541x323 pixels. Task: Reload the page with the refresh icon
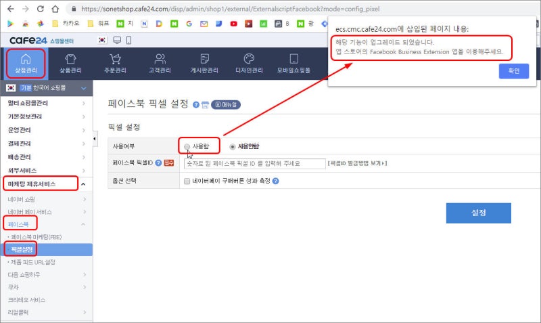point(41,9)
